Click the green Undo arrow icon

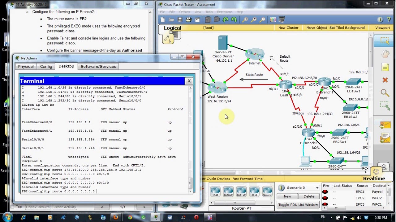[226, 20]
